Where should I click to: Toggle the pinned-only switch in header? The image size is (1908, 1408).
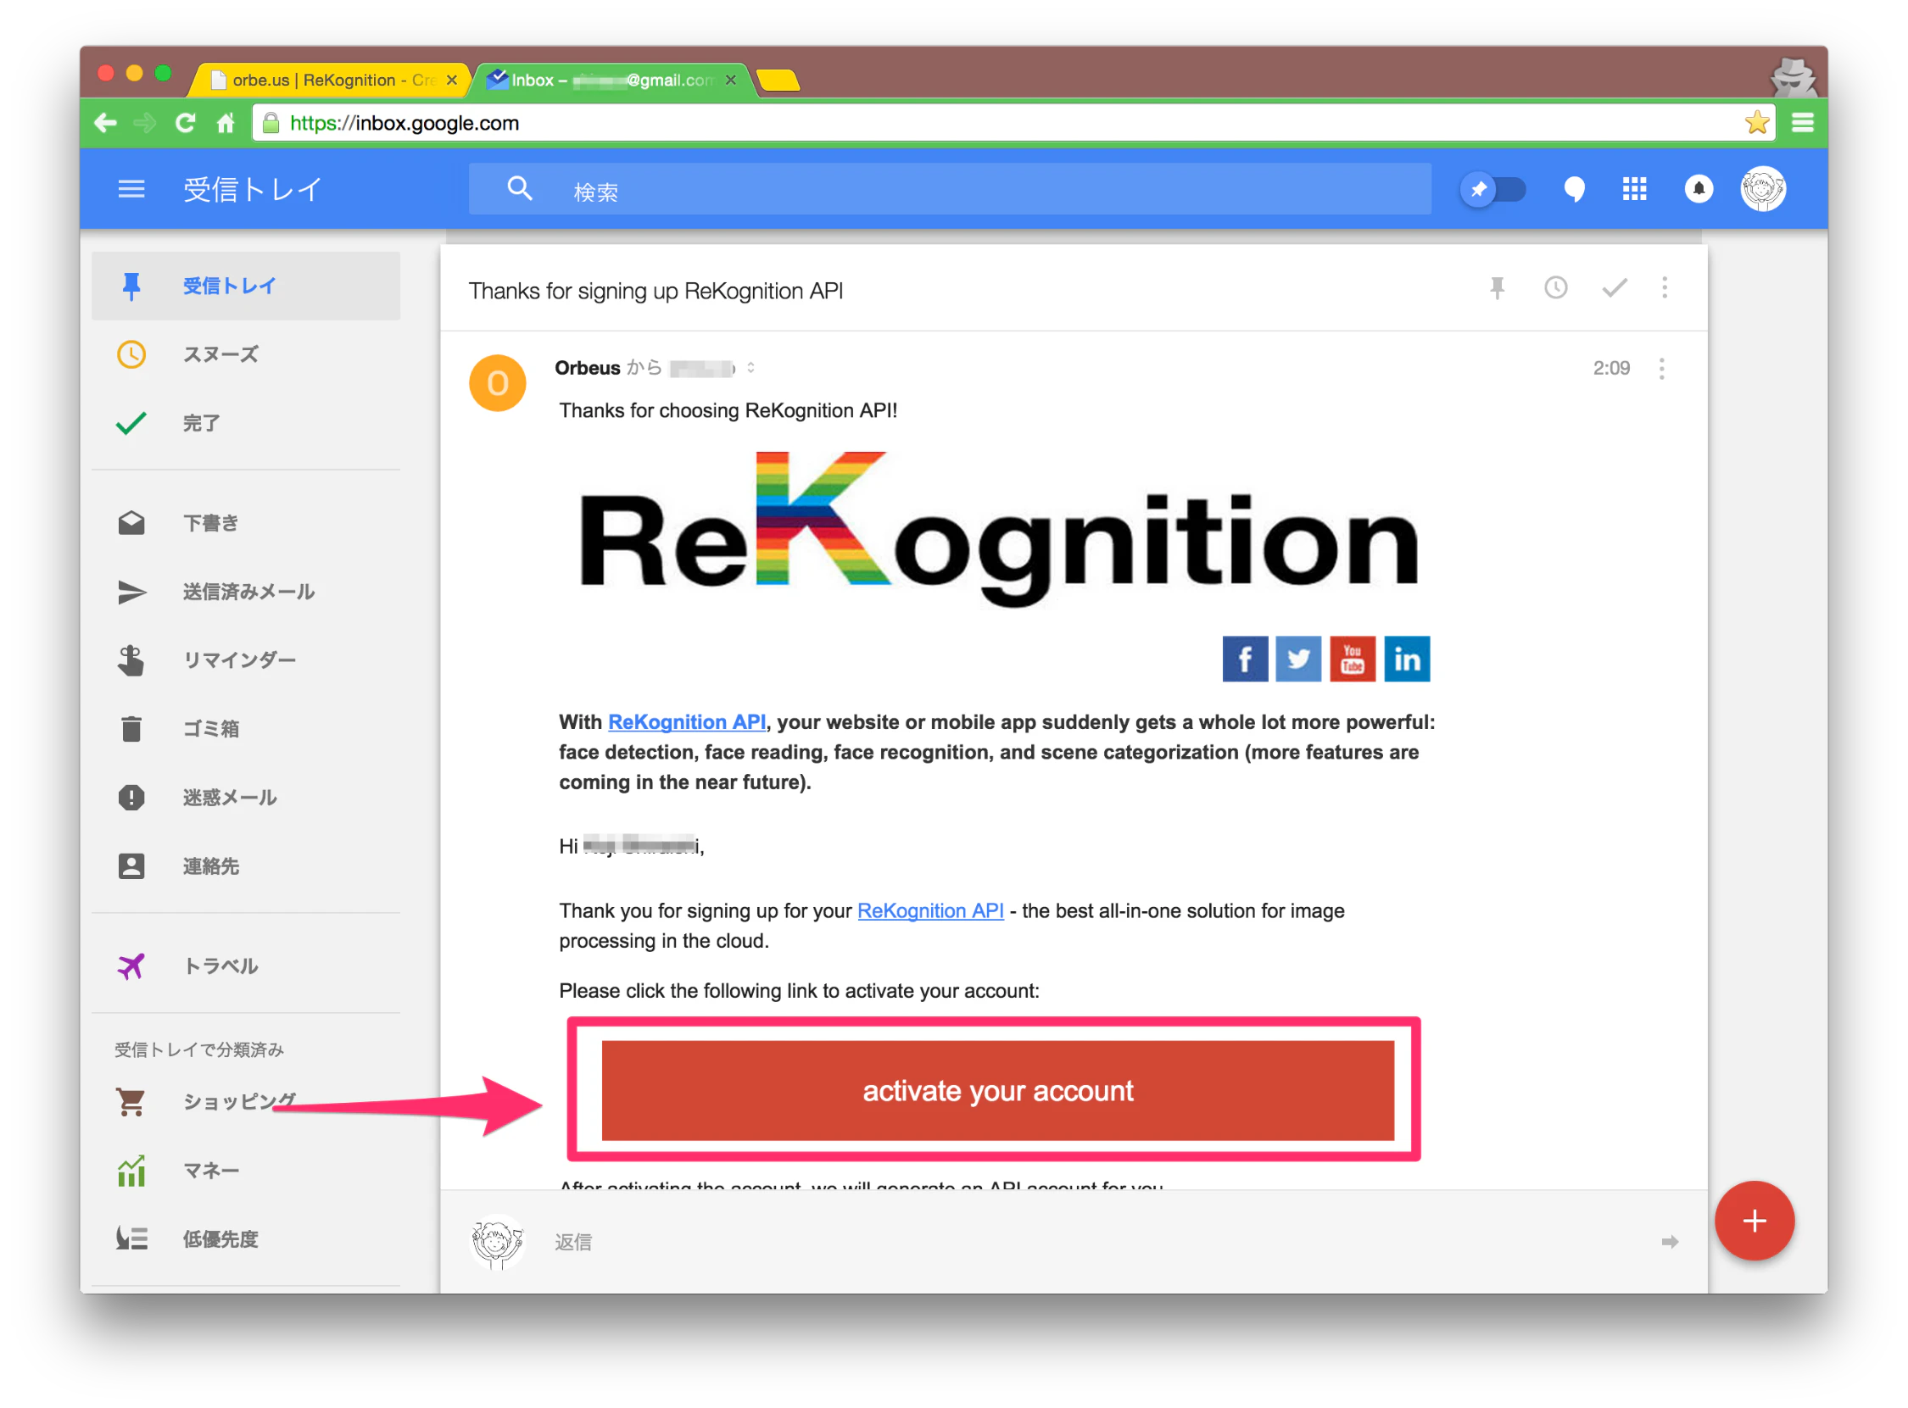tap(1492, 188)
